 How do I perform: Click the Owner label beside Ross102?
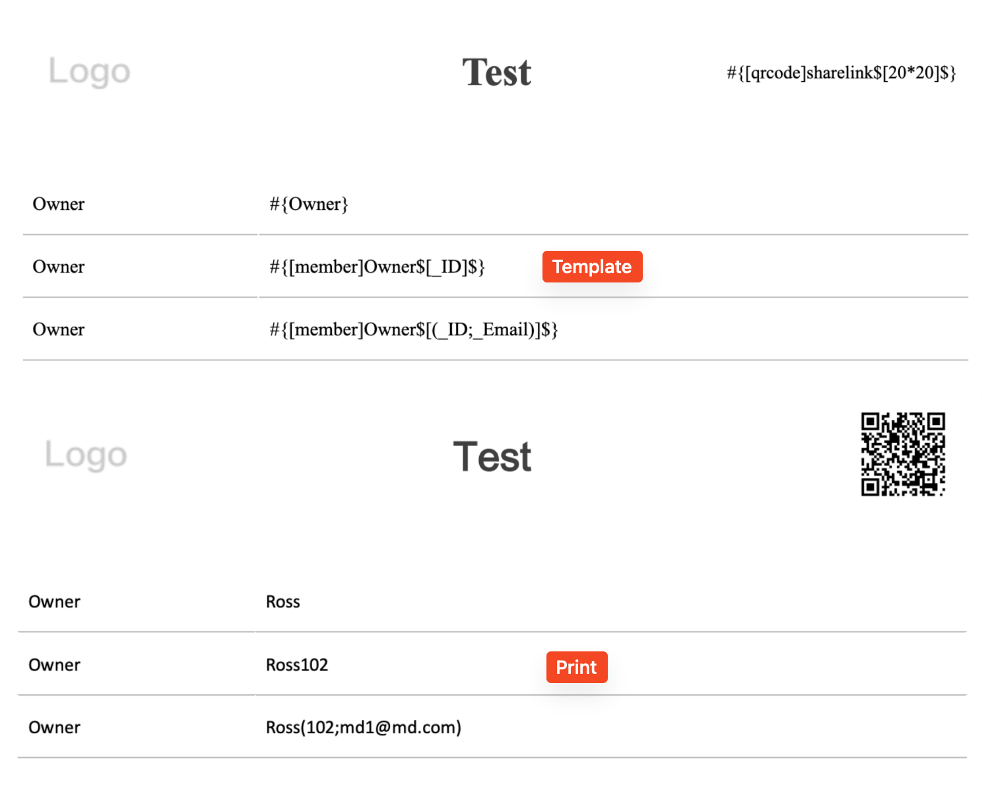click(x=54, y=665)
